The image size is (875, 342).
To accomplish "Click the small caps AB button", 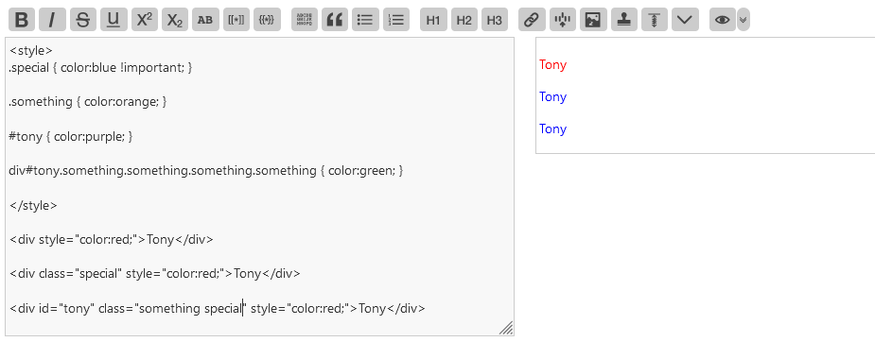I will click(x=205, y=20).
